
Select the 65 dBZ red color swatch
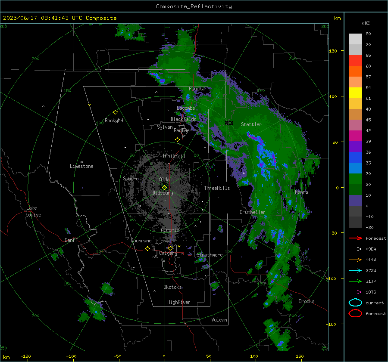click(x=355, y=61)
